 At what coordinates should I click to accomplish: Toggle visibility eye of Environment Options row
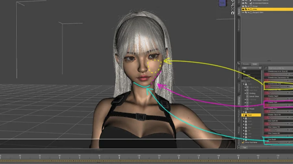pos(243,3)
